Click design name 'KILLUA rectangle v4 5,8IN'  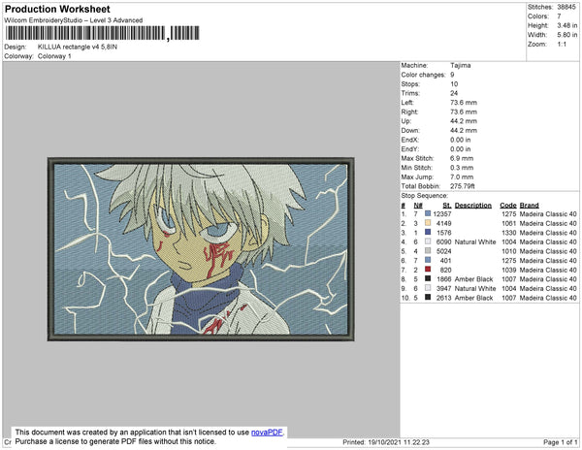78,48
